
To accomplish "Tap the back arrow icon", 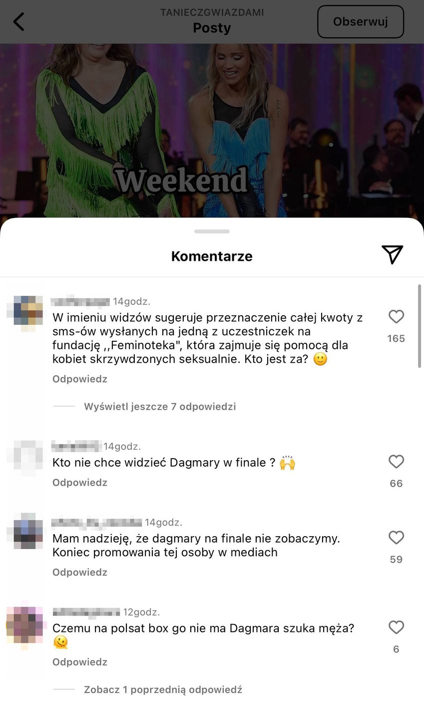I will (18, 21).
